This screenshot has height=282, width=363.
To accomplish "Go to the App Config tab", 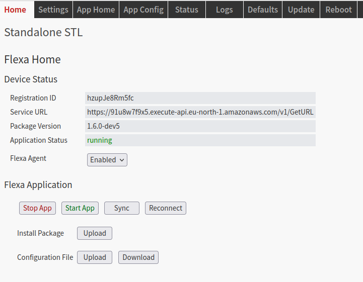I will 143,10.
